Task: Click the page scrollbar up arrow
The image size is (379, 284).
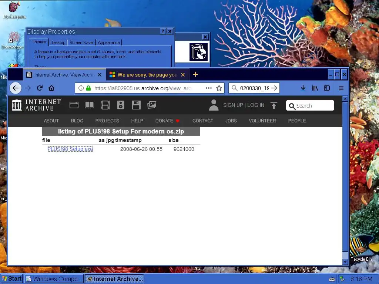Action: coord(345,99)
